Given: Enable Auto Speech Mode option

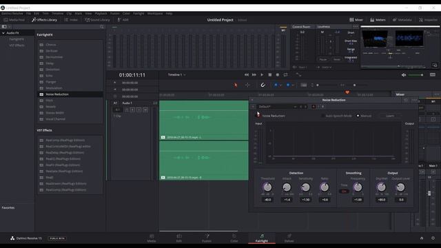Looking at the screenshot, I should click(322, 116).
